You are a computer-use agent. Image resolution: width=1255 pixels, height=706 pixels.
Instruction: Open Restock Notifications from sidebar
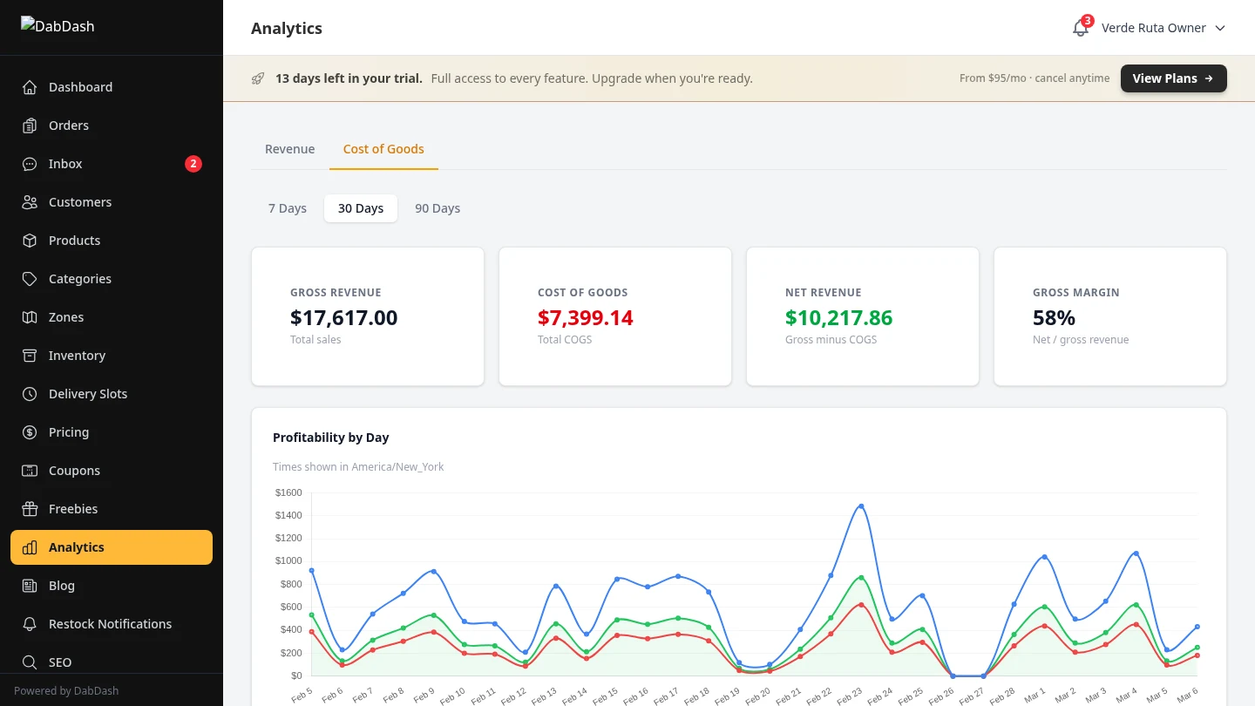[110, 623]
